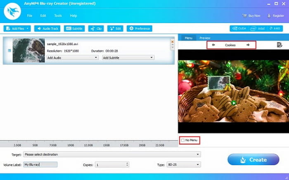Uncheck the sample_1920x1080.avi file checkbox

click(x=9, y=51)
